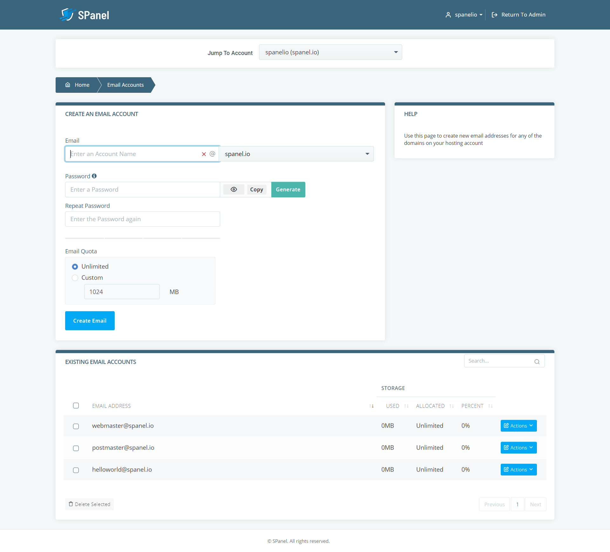Click the helloworld@spanel.io address
Screen dimensions: 610x552
122,470
